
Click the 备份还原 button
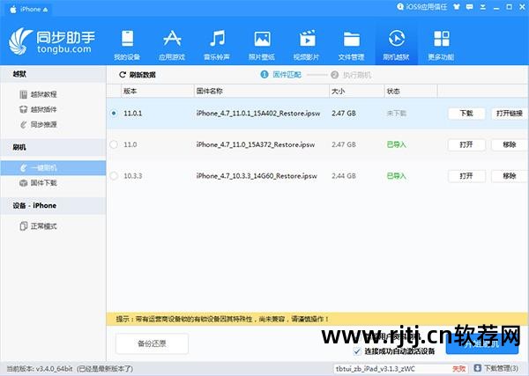152,343
